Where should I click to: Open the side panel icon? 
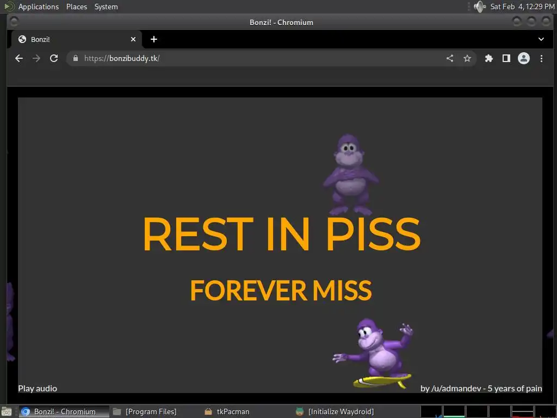(506, 58)
